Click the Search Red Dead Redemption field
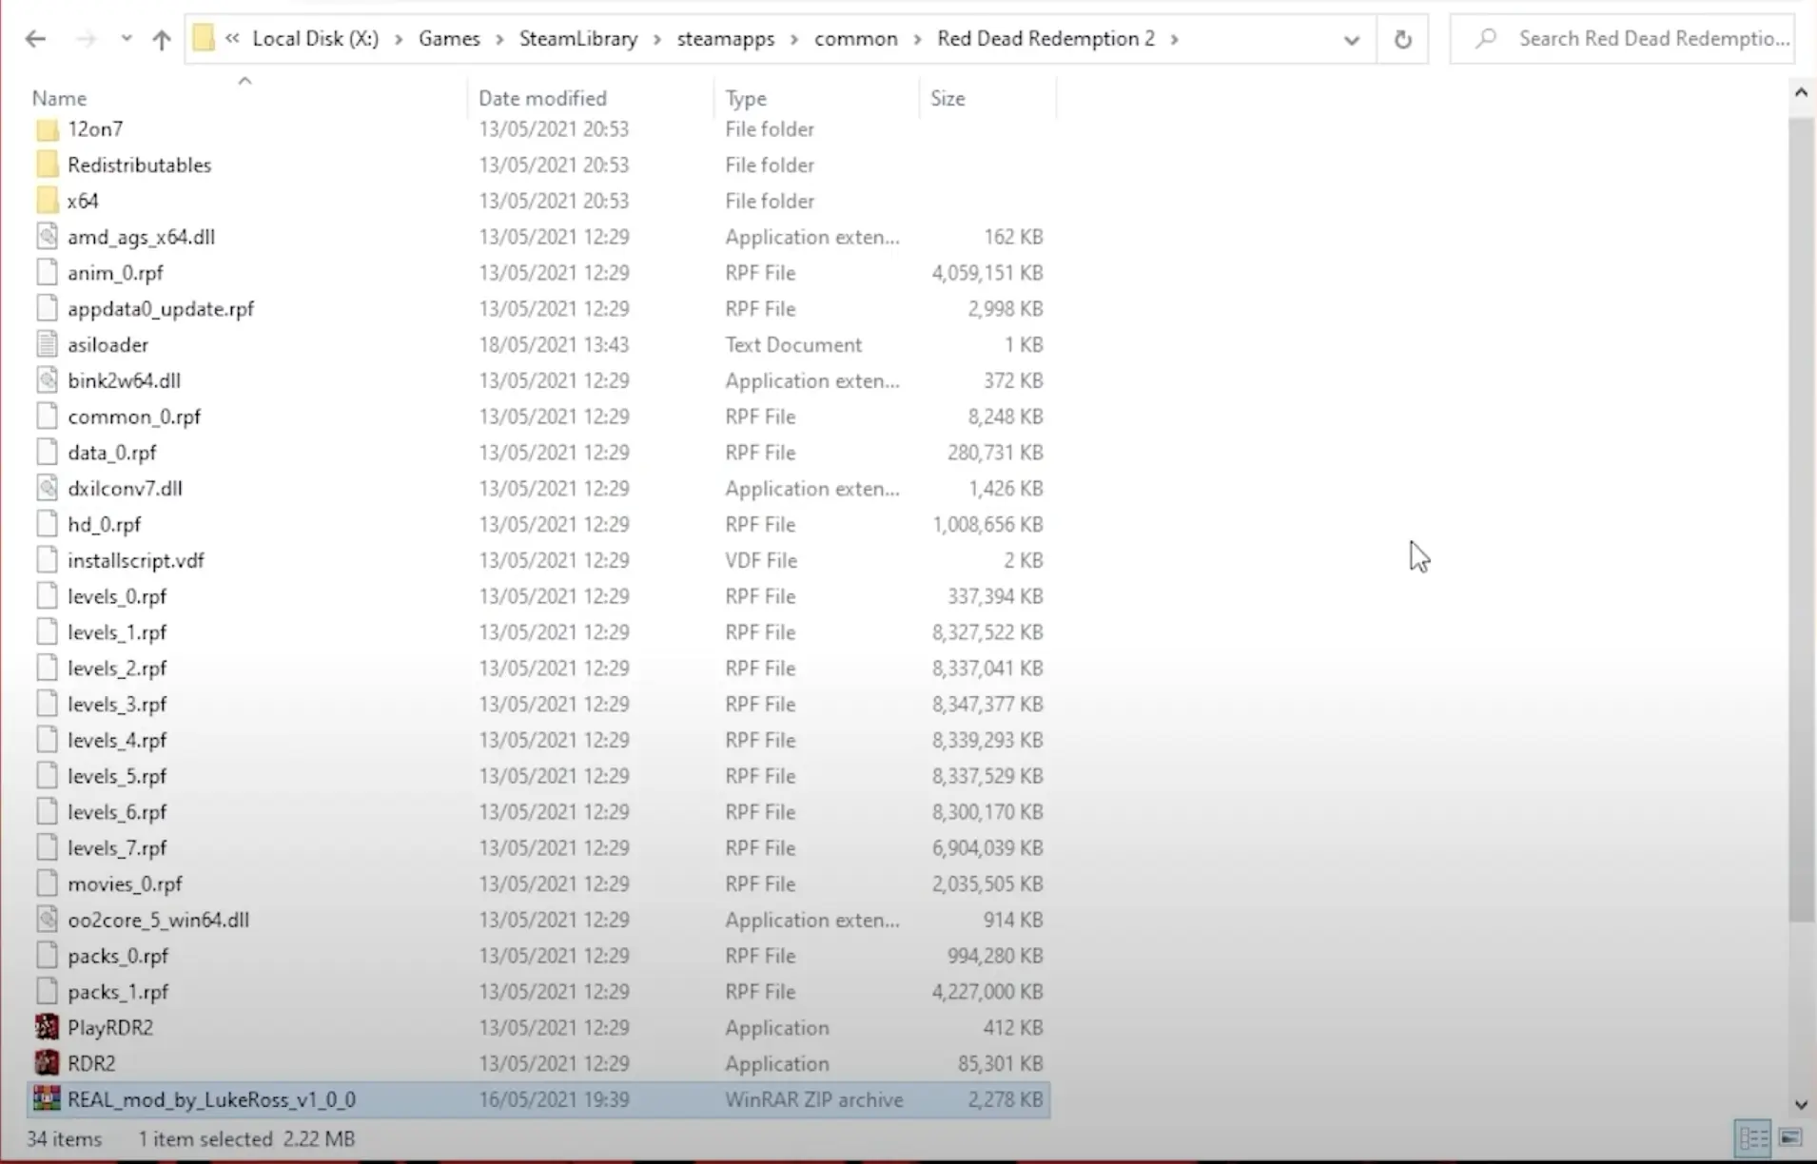Screen dimensions: 1817x1164 (x=1623, y=39)
